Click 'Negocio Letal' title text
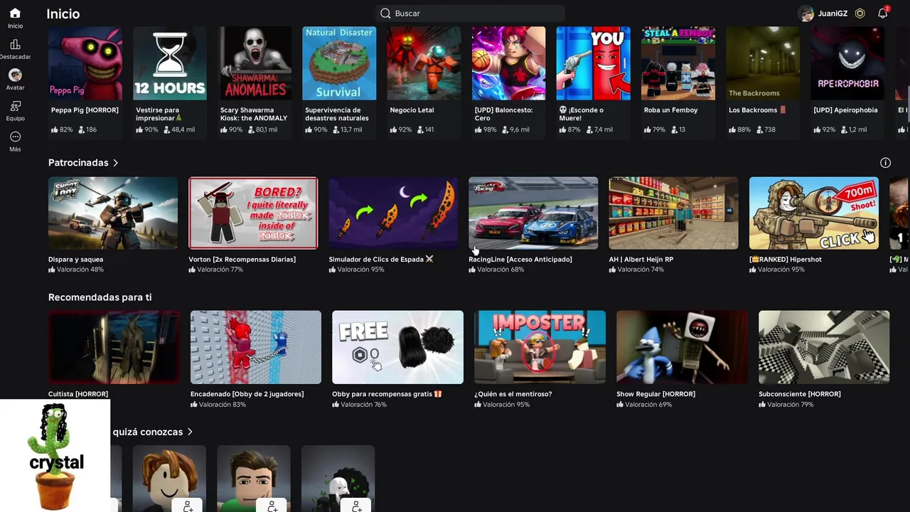 click(x=412, y=110)
